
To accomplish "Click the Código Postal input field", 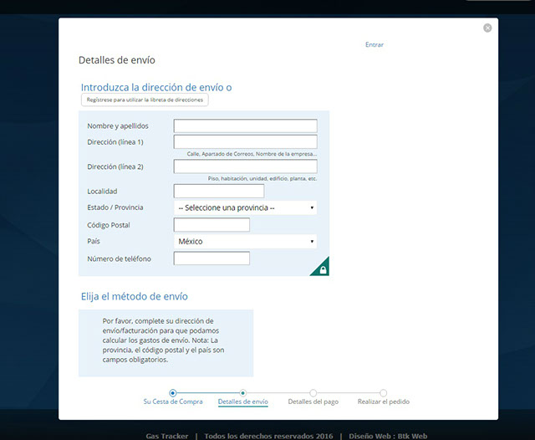I will pyautogui.click(x=211, y=225).
